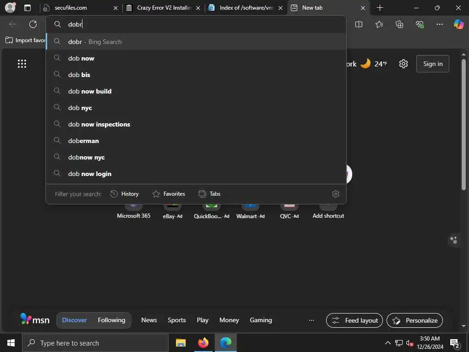Open the Favorites star icon in toolbar
This screenshot has width=469, height=352.
pos(379,24)
